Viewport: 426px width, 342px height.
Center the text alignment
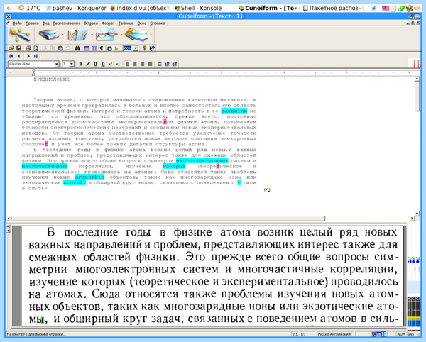pyautogui.click(x=135, y=64)
